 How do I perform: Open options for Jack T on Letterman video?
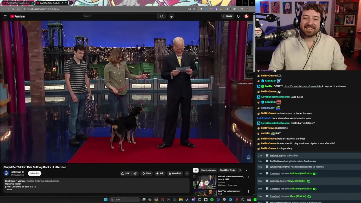coord(248,191)
